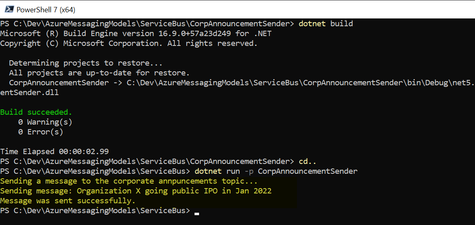Click the 'Time Elapsed 00:00:02.99' line
Viewport: 475px width, 225px height.
pyautogui.click(x=54, y=152)
